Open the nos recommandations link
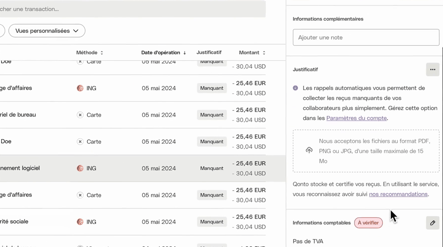The width and height of the screenshot is (443, 247). (x=398, y=194)
